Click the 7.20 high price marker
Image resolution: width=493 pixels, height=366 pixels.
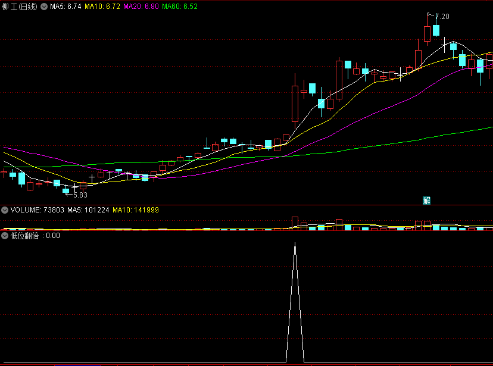tap(442, 16)
